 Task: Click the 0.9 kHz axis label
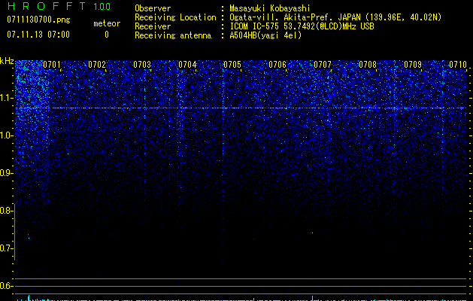tap(6, 173)
